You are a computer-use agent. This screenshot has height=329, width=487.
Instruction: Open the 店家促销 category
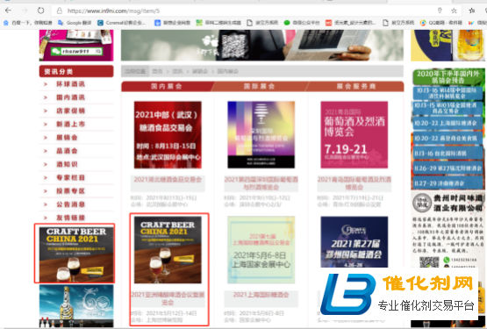(70, 111)
